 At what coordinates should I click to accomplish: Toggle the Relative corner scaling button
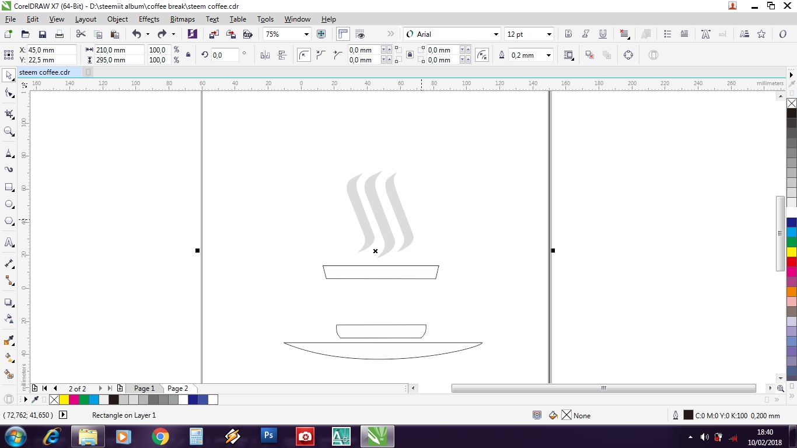pos(482,55)
